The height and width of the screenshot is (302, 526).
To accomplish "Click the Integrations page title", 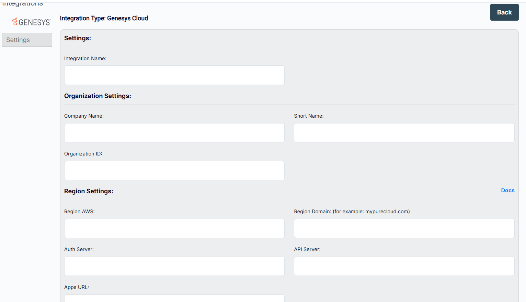I will [23, 3].
